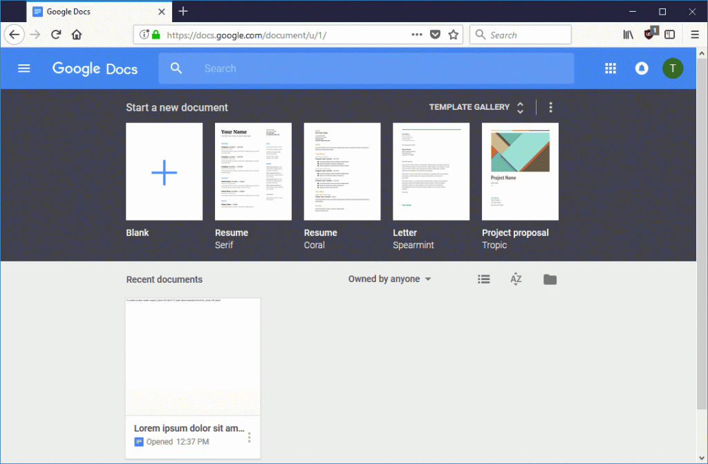Viewport: 708px width, 464px height.
Task: Click the green secure connection padlock
Action: click(x=156, y=35)
